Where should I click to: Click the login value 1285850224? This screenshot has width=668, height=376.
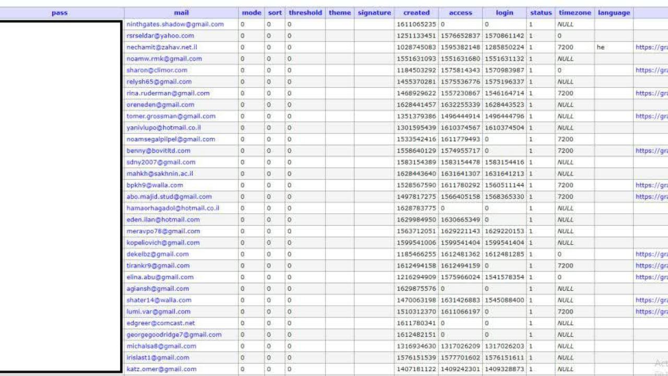[x=504, y=47]
